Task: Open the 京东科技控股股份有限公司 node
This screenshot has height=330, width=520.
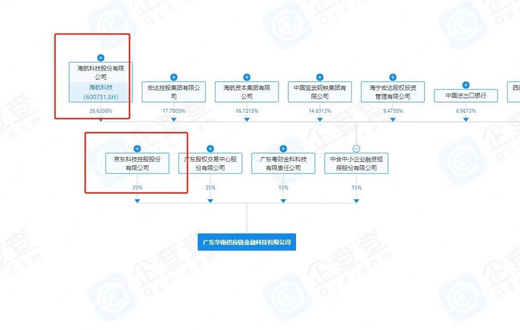Action: [137, 163]
